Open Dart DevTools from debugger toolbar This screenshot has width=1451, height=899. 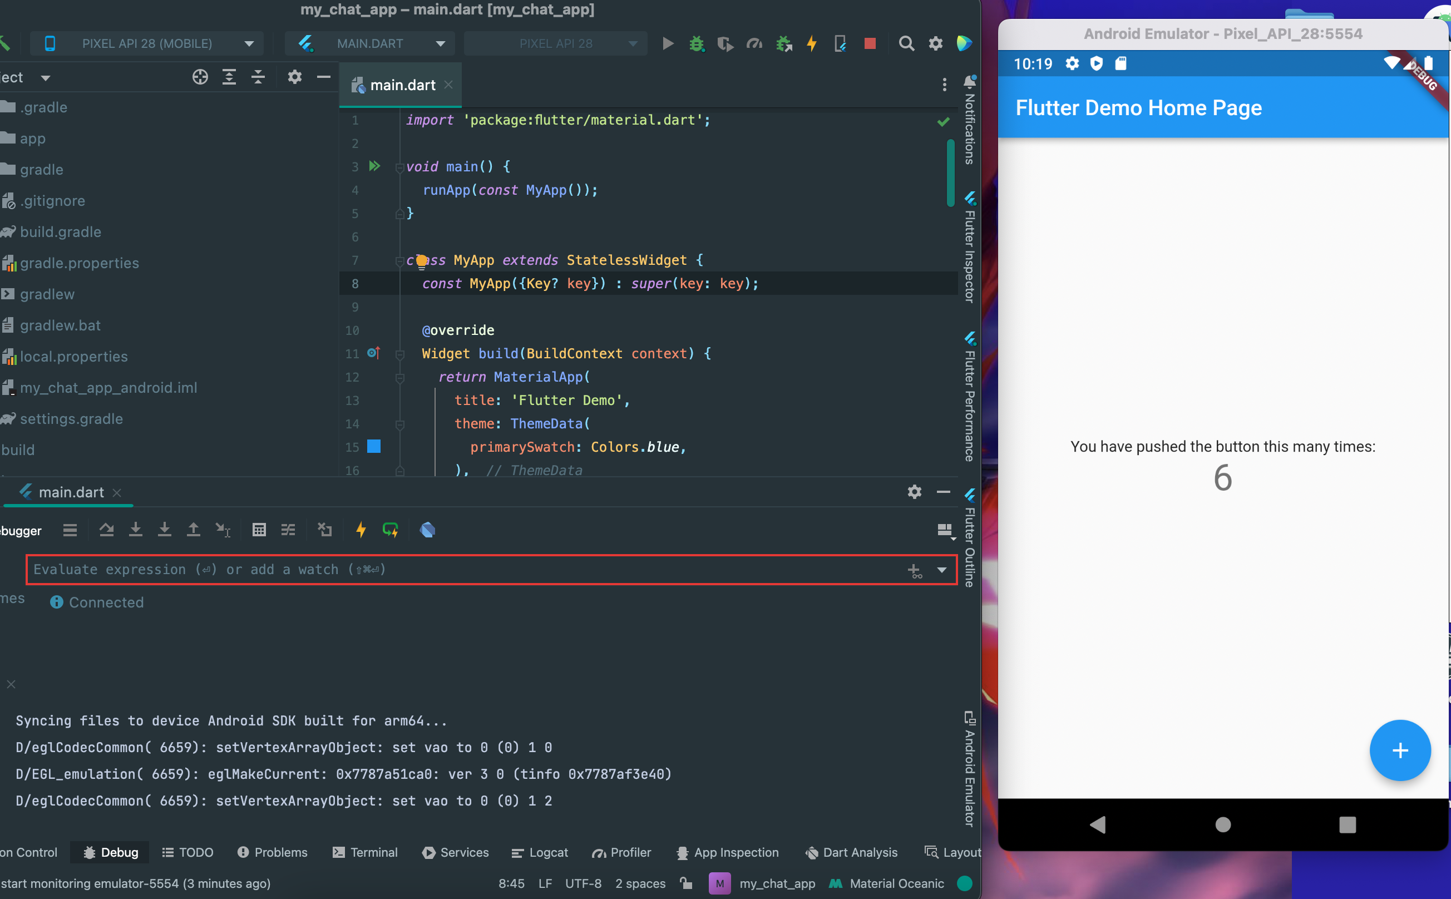click(428, 530)
